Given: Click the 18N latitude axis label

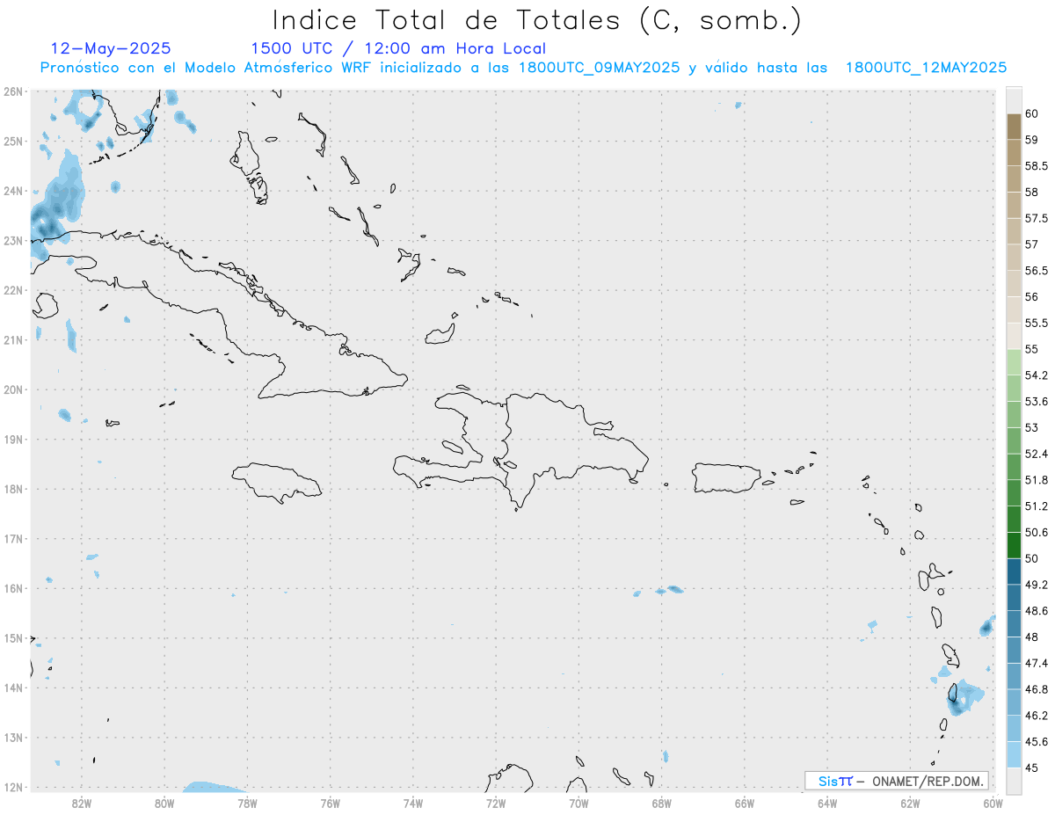Looking at the screenshot, I should click(13, 489).
